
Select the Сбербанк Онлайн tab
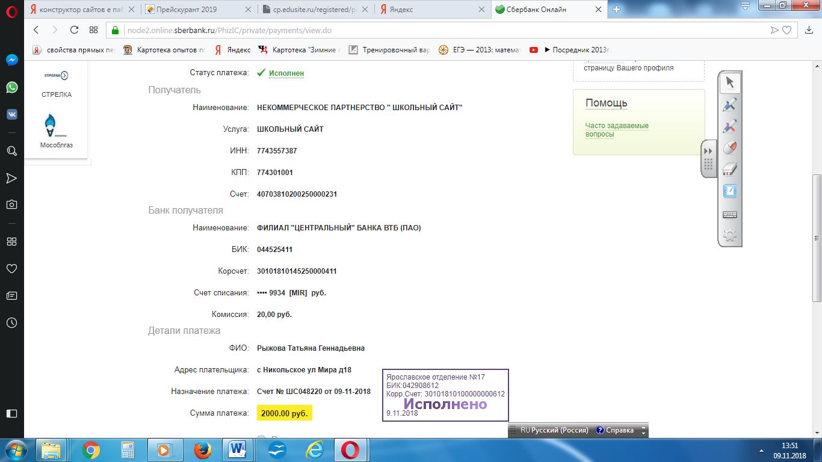point(549,10)
